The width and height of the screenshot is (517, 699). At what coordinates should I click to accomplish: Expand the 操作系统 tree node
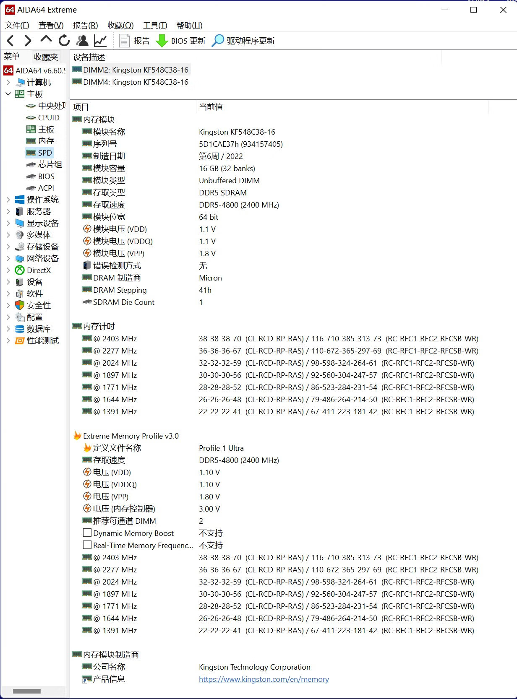click(x=8, y=200)
